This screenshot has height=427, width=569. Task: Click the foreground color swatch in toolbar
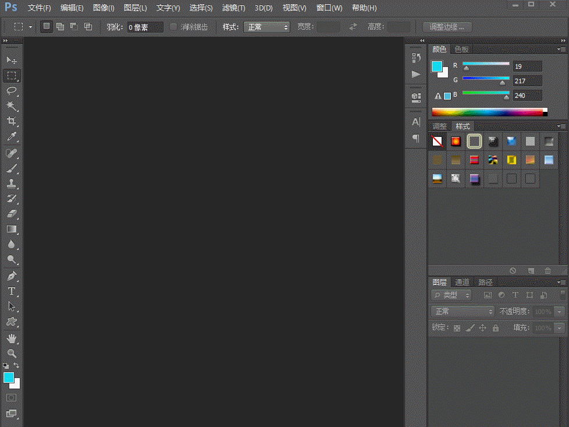pos(9,377)
